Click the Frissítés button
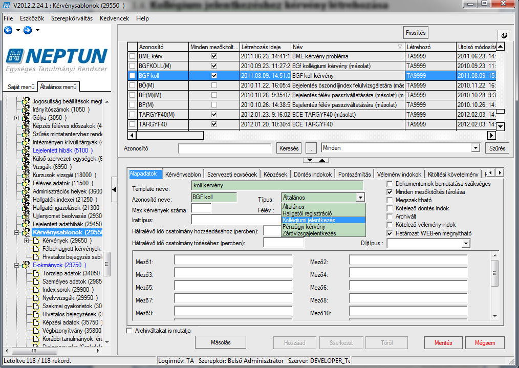This screenshot has width=519, height=368. point(416,33)
